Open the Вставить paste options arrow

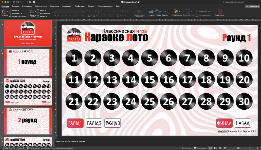(7, 11)
